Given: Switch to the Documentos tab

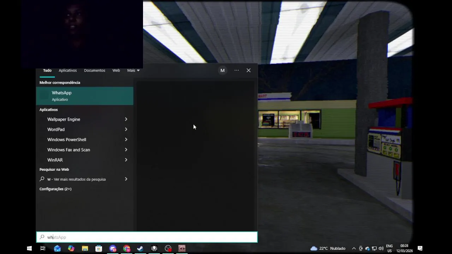Looking at the screenshot, I should [x=95, y=71].
